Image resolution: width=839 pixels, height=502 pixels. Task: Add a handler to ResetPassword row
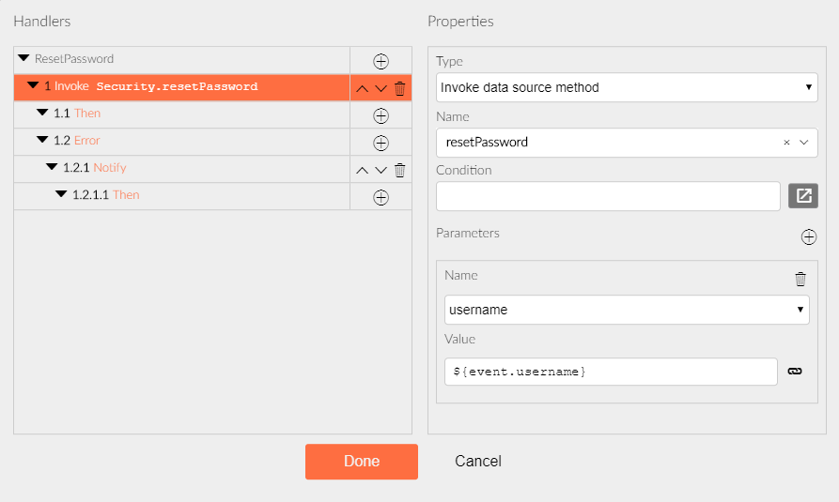tap(381, 62)
